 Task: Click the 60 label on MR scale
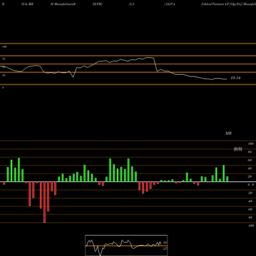pos(250,160)
